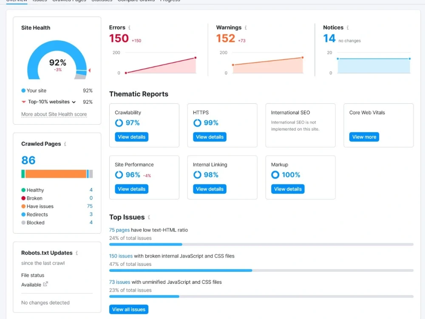The width and height of the screenshot is (425, 319).
Task: Select the Blocked pages count 4
Action: point(91,222)
